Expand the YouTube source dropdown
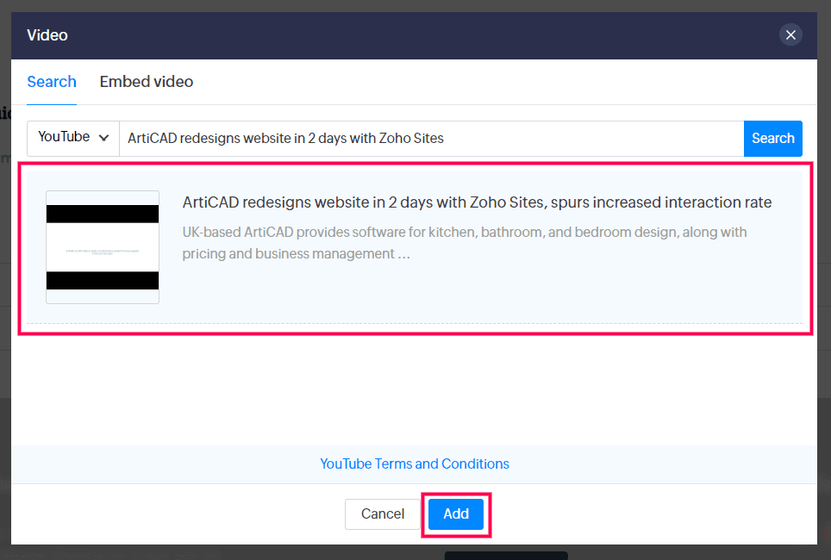The image size is (831, 560). [x=73, y=139]
